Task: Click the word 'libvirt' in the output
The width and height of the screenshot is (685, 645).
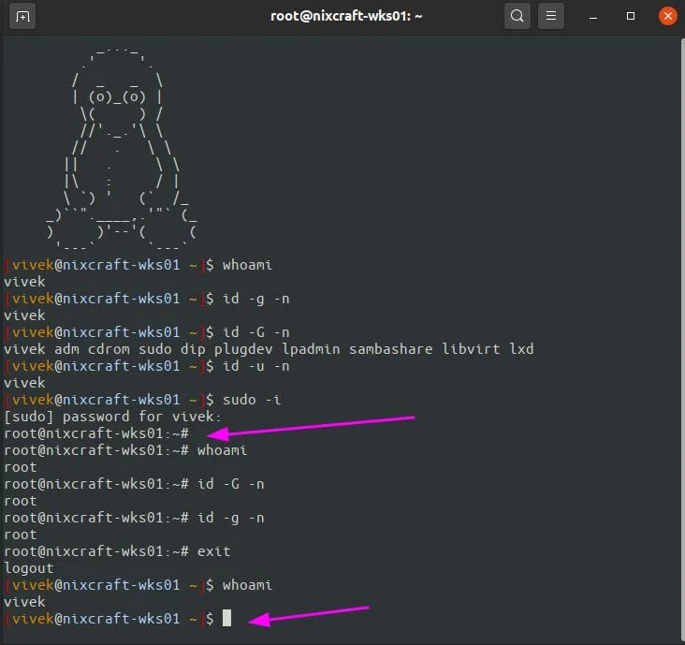Action: pyautogui.click(x=471, y=349)
